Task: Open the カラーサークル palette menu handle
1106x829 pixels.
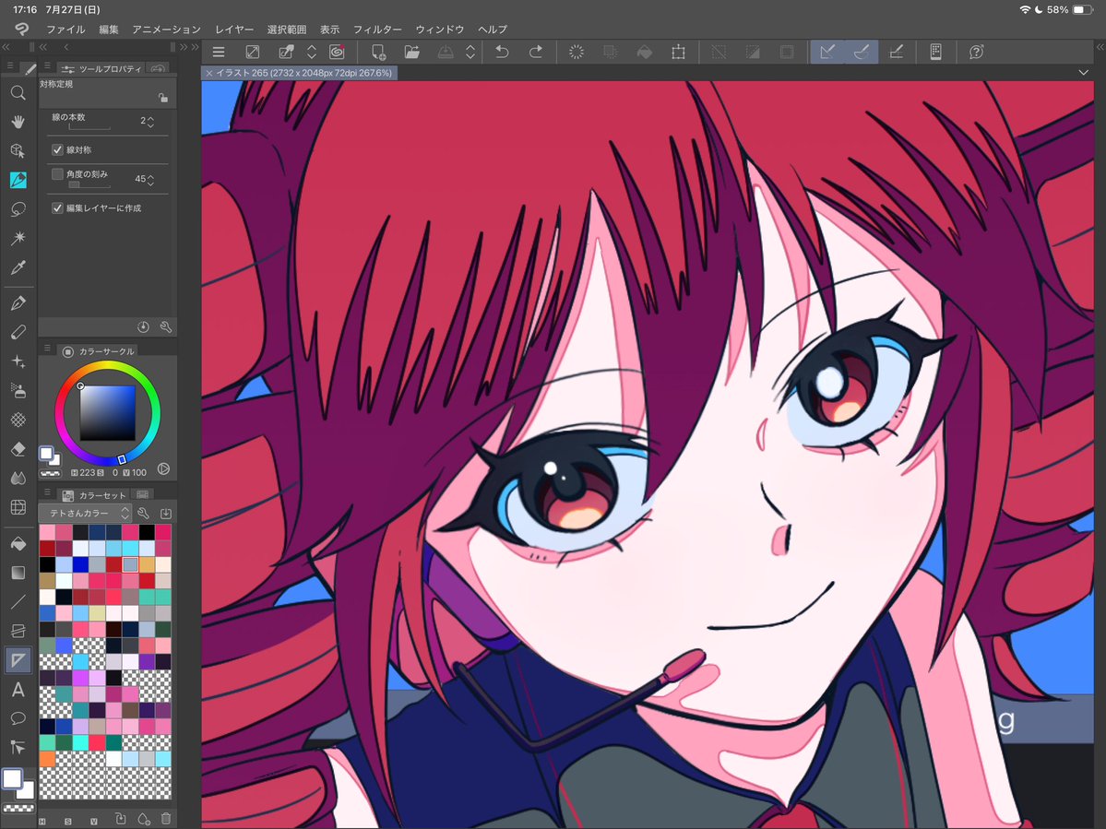Action: [47, 349]
